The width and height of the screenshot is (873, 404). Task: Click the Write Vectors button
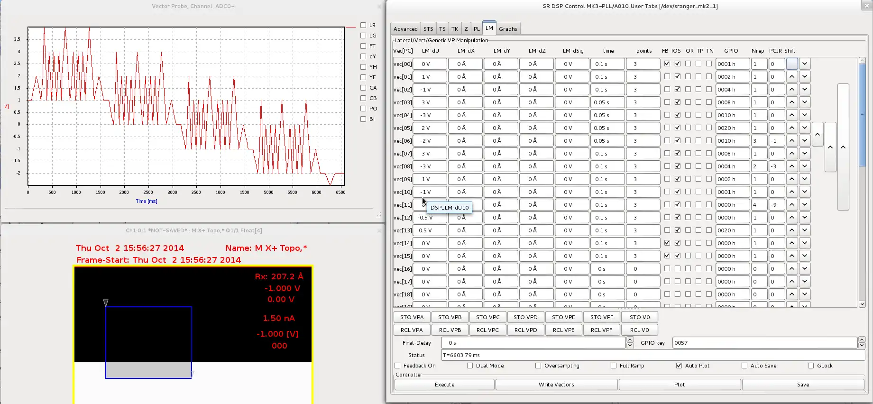(556, 385)
